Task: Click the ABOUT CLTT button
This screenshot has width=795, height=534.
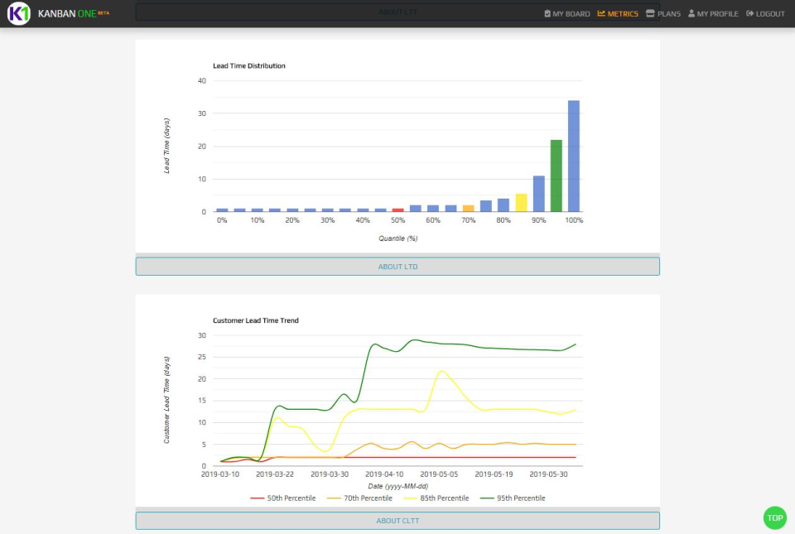Action: coord(397,520)
